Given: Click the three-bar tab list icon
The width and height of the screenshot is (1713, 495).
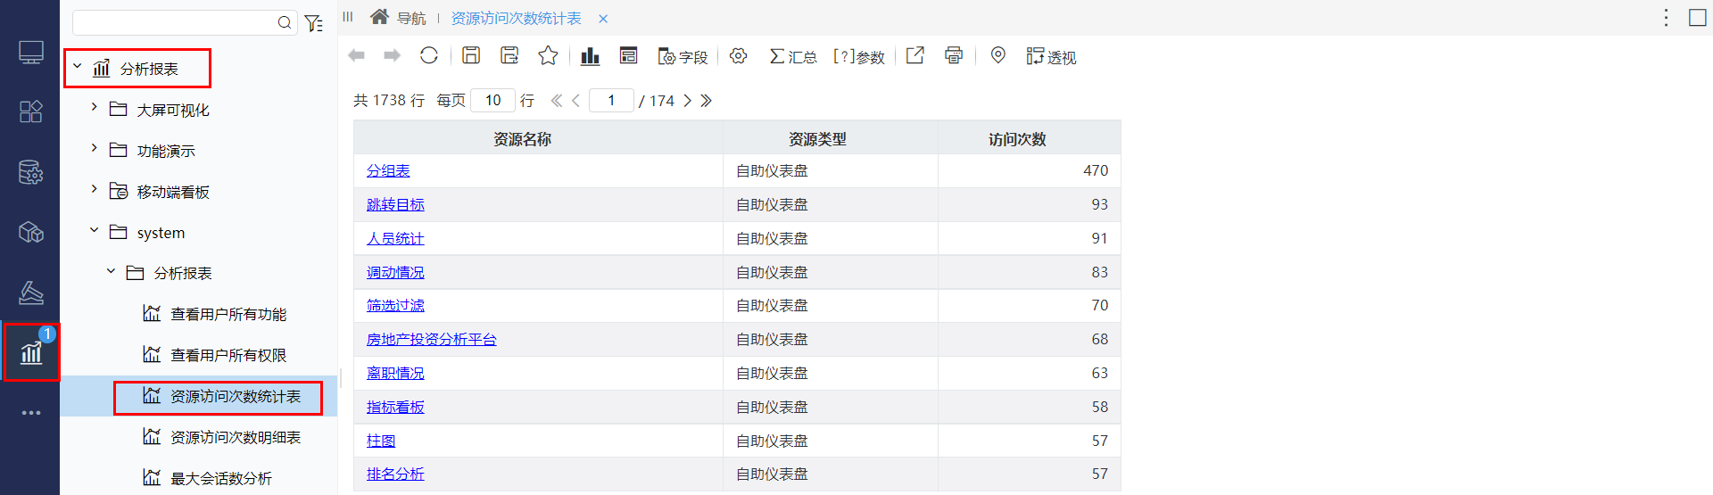Looking at the screenshot, I should [x=348, y=17].
